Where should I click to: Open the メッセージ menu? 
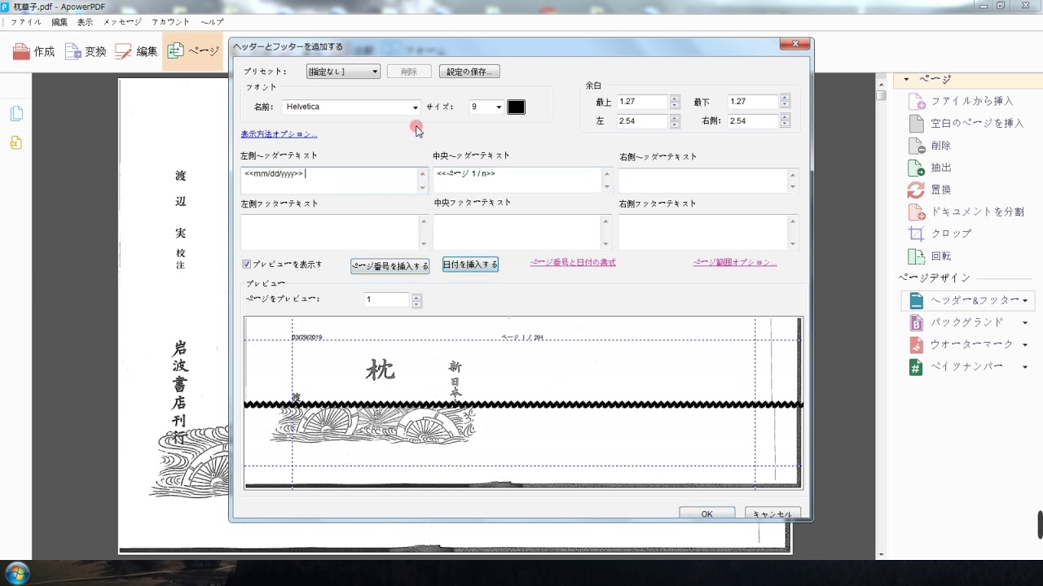pos(122,22)
